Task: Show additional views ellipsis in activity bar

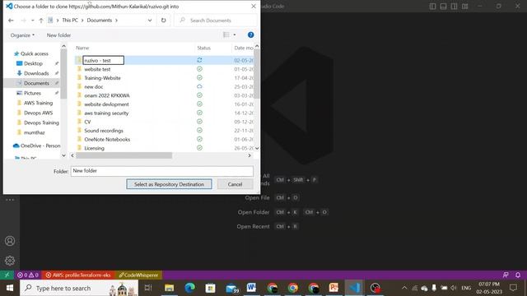Action: point(10,200)
